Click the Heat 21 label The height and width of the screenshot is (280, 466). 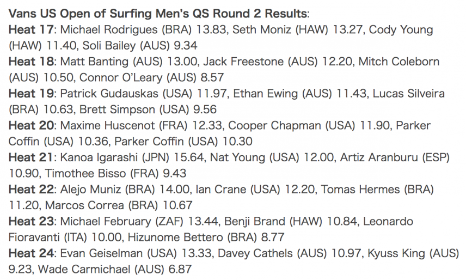31,157
